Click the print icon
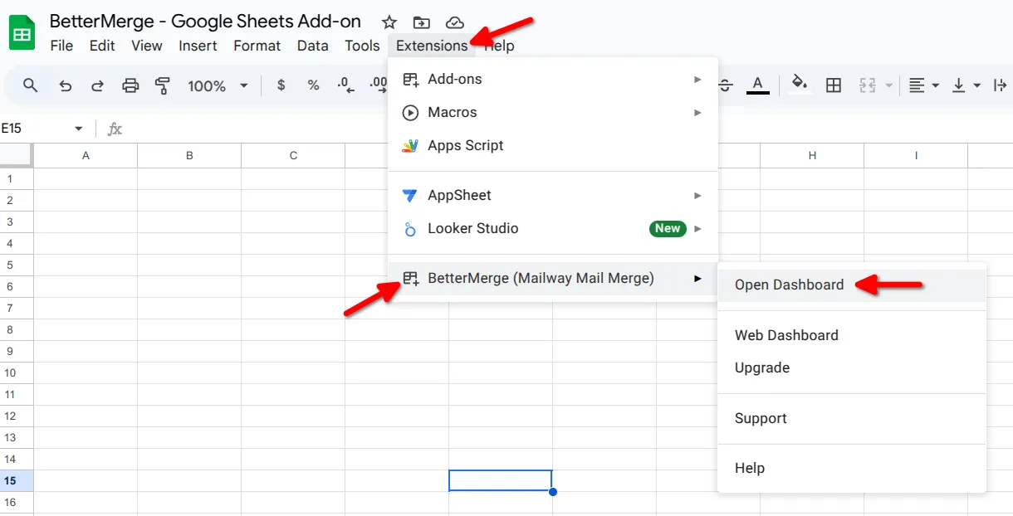 click(x=130, y=85)
